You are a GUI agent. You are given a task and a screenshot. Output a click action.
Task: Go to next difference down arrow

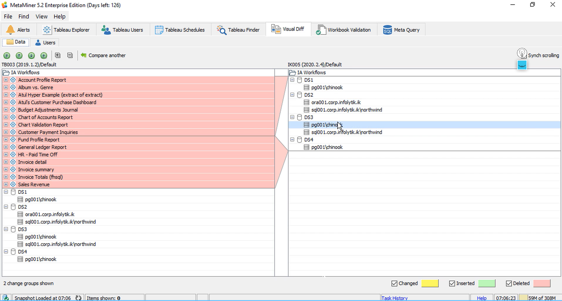coord(31,55)
